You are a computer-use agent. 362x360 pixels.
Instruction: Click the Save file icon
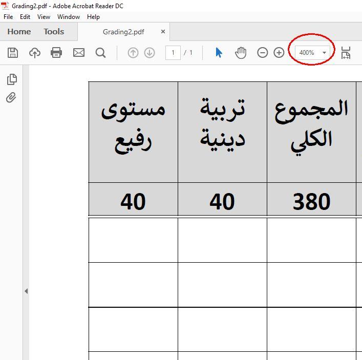click(13, 53)
